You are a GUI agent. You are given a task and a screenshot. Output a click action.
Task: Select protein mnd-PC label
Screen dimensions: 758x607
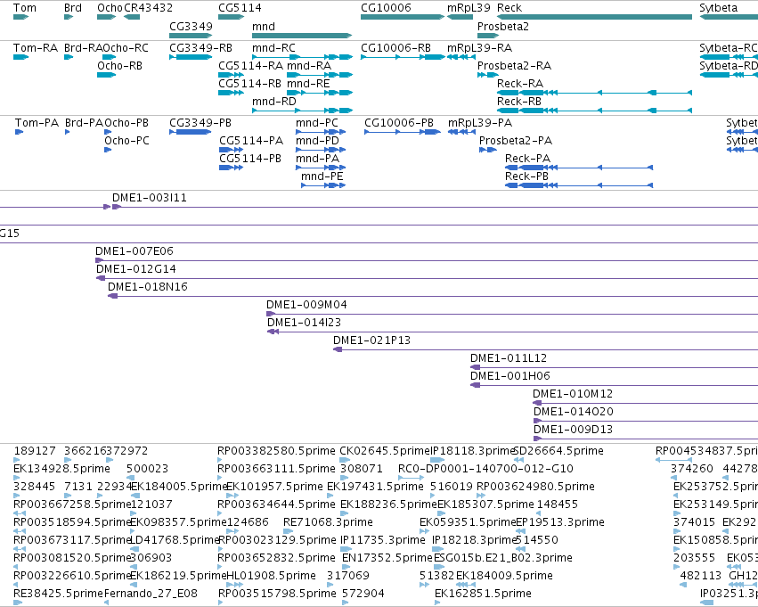point(317,123)
